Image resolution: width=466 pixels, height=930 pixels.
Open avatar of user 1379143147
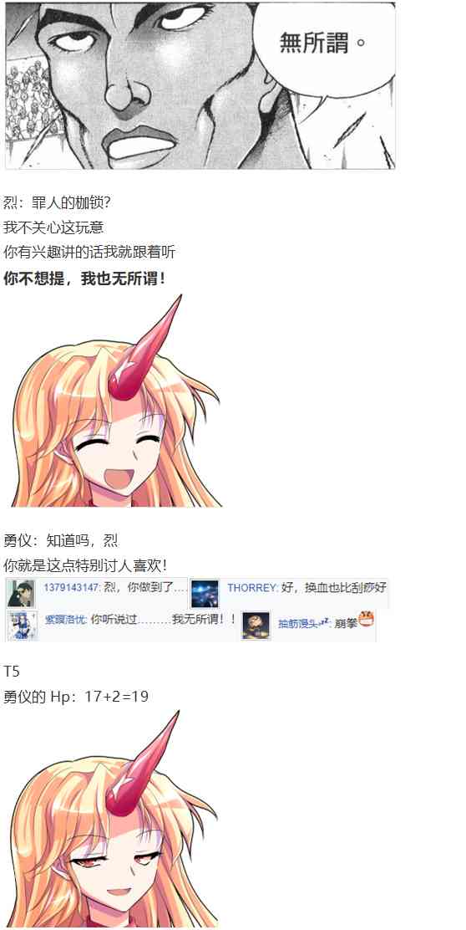pos(21,593)
